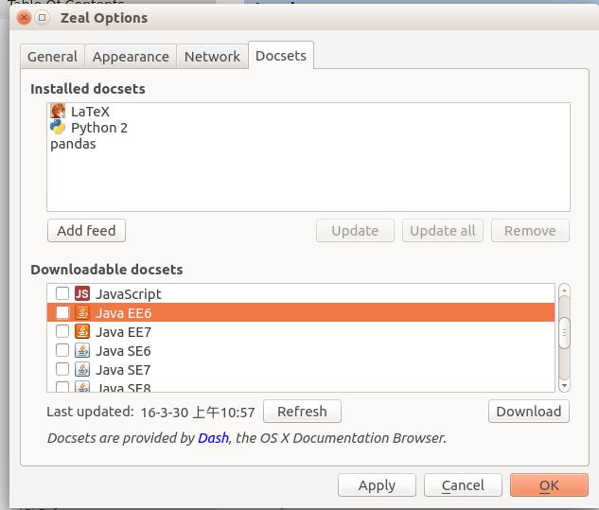Image resolution: width=599 pixels, height=510 pixels.
Task: Click the scrollbar down arrow
Action: click(x=564, y=385)
